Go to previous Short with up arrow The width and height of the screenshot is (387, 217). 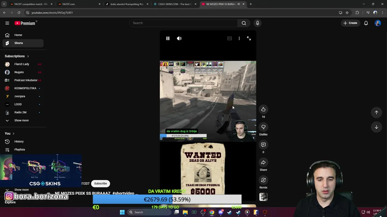point(376,112)
